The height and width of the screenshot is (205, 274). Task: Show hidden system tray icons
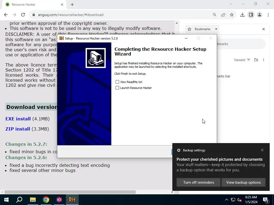click(226, 200)
